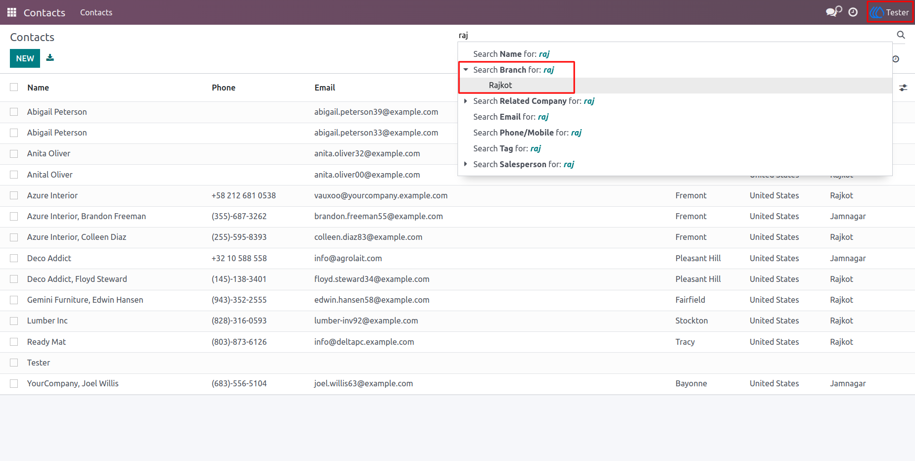The image size is (915, 461).
Task: Collapse the Search Branch suggestion arrow
Action: click(x=465, y=70)
